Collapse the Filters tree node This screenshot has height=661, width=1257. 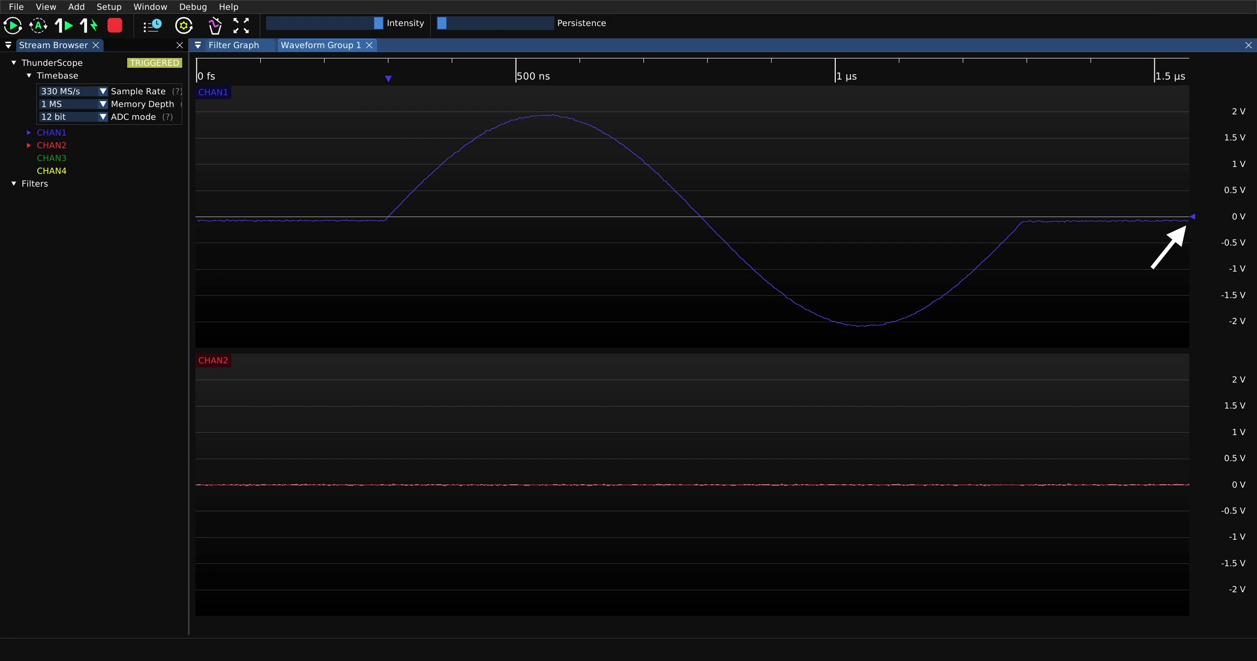point(14,184)
